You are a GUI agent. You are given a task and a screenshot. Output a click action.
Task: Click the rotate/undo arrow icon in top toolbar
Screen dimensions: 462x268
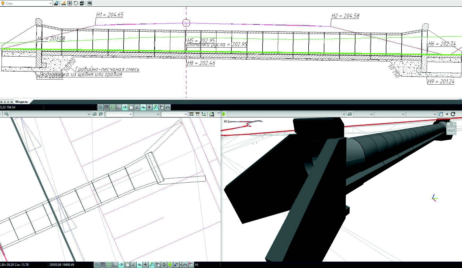coord(76,3)
